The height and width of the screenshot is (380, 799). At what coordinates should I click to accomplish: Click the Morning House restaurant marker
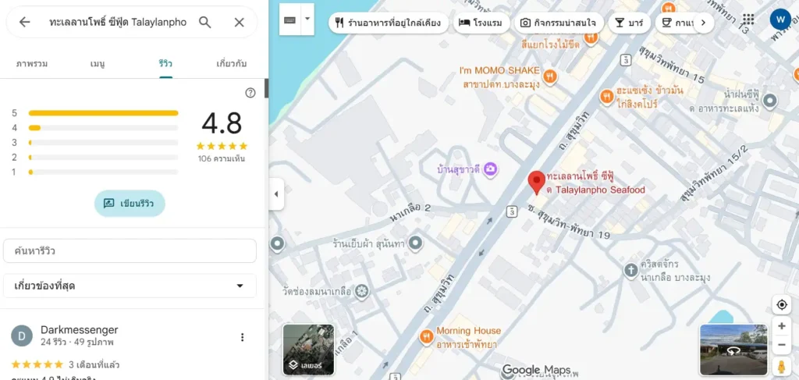tap(426, 336)
